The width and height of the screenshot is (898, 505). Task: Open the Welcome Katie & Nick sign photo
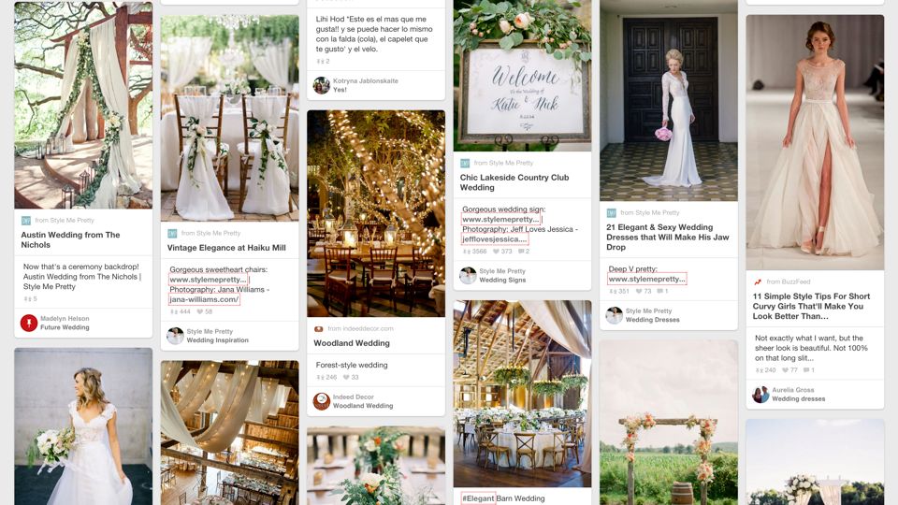point(522,76)
